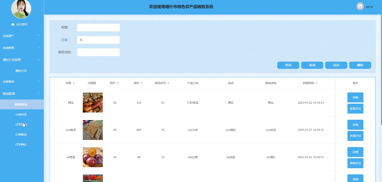
Task: Tick the checkbox for the xx商品 row
Action: [55, 157]
